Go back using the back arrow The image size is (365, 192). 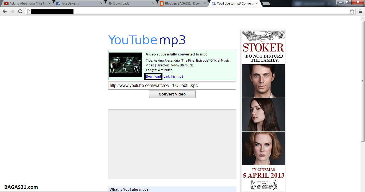pos(5,11)
